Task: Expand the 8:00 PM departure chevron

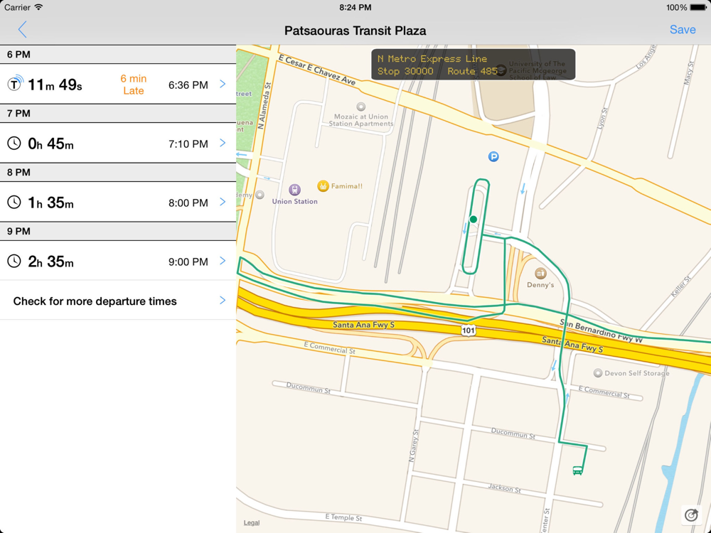Action: tap(223, 202)
